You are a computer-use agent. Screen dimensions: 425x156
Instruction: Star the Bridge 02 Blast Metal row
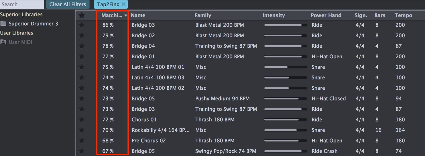(x=82, y=36)
